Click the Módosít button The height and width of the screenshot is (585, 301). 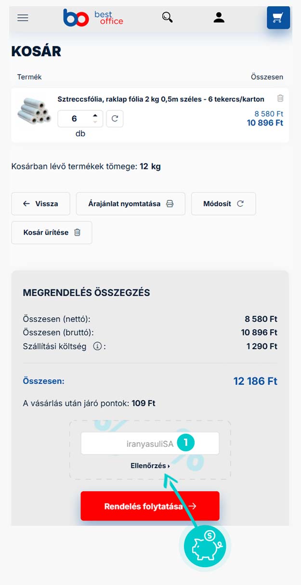tap(223, 204)
